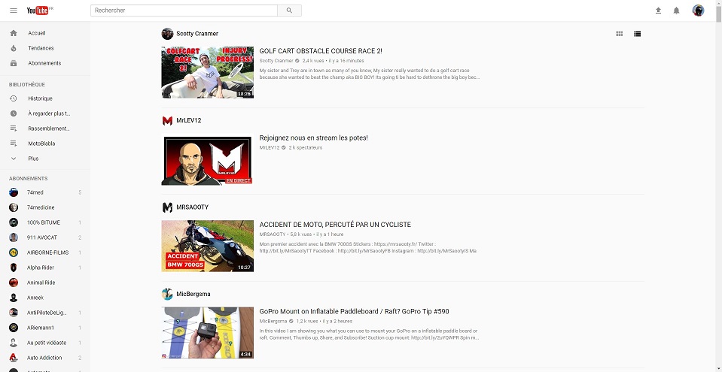This screenshot has width=722, height=372.
Task: Click the Accueil home icon
Action: [x=14, y=33]
